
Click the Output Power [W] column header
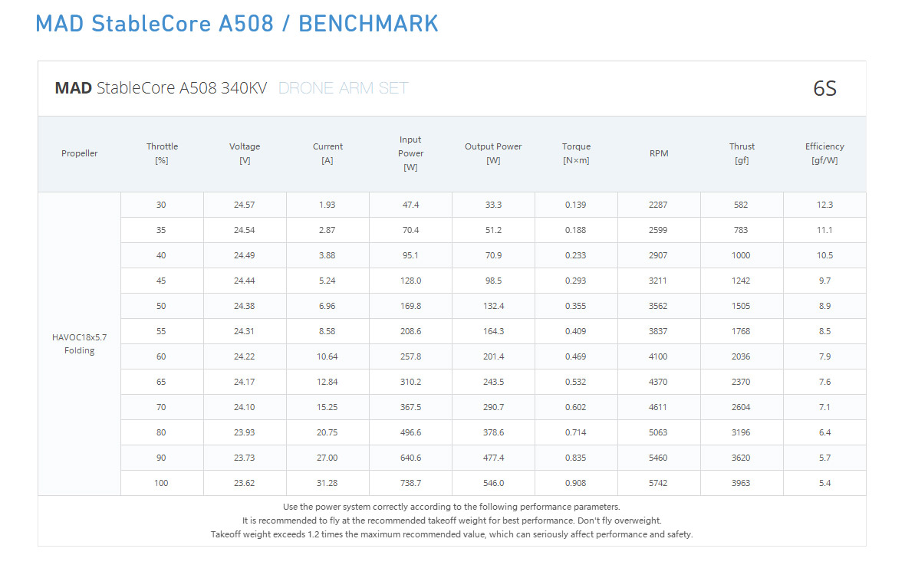click(493, 153)
